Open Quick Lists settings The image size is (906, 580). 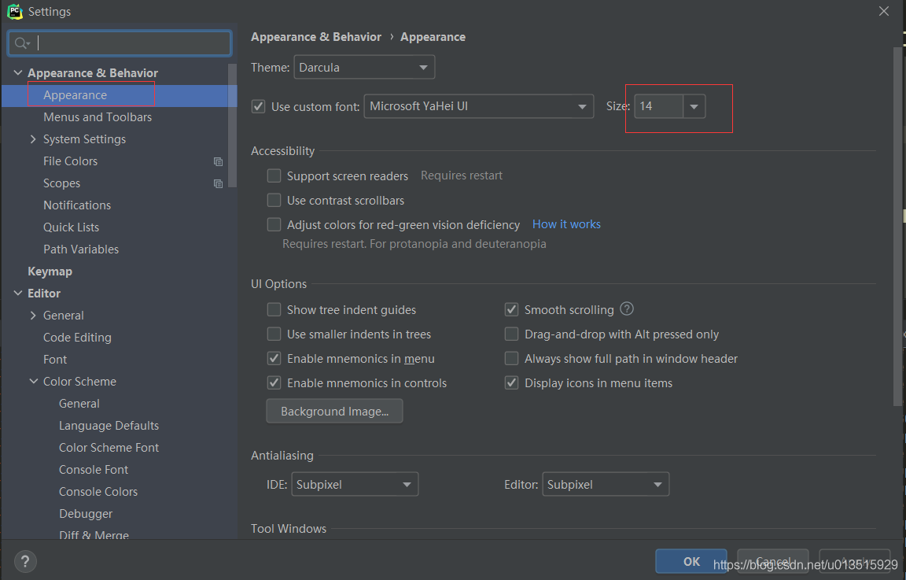pyautogui.click(x=71, y=227)
